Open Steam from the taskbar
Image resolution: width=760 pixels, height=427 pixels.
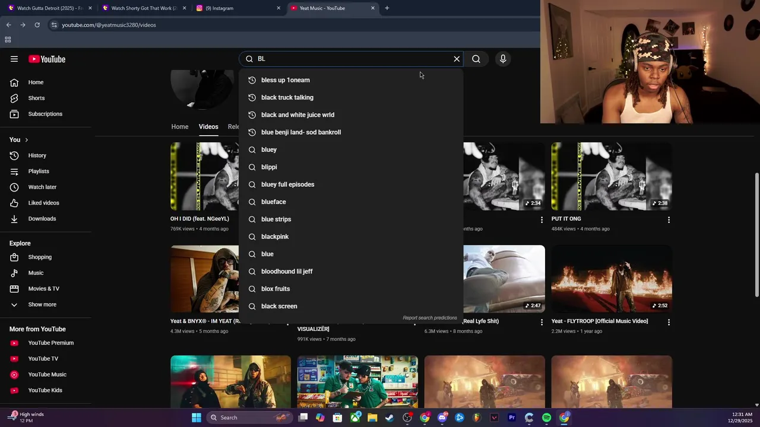pos(389,418)
